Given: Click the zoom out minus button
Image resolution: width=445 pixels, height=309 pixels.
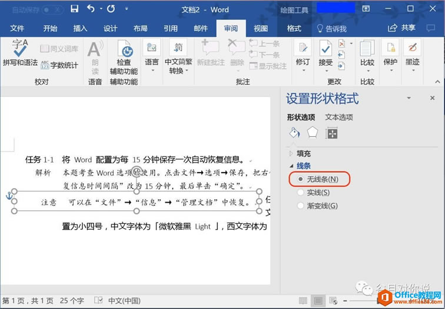Looking at the screenshot, I should pyautogui.click(x=345, y=301).
